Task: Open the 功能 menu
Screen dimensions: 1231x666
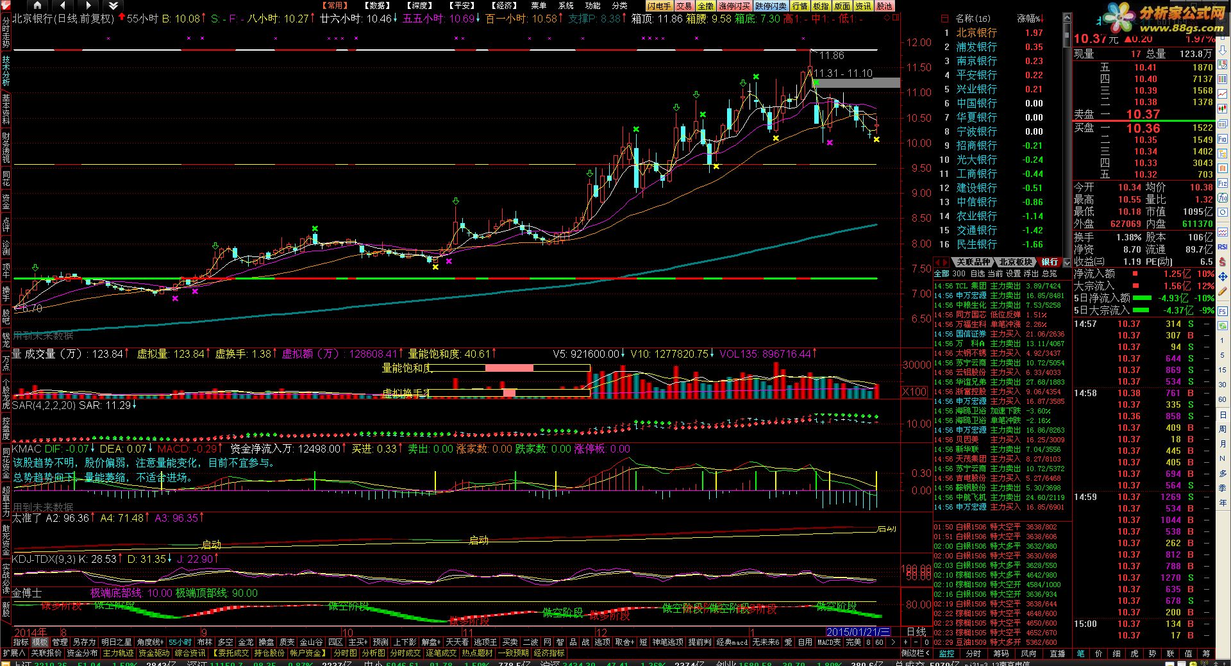Action: click(593, 6)
